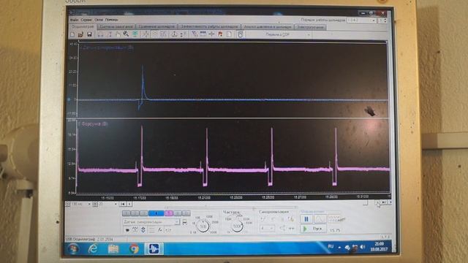Click the new file toolbar icon

(72, 34)
